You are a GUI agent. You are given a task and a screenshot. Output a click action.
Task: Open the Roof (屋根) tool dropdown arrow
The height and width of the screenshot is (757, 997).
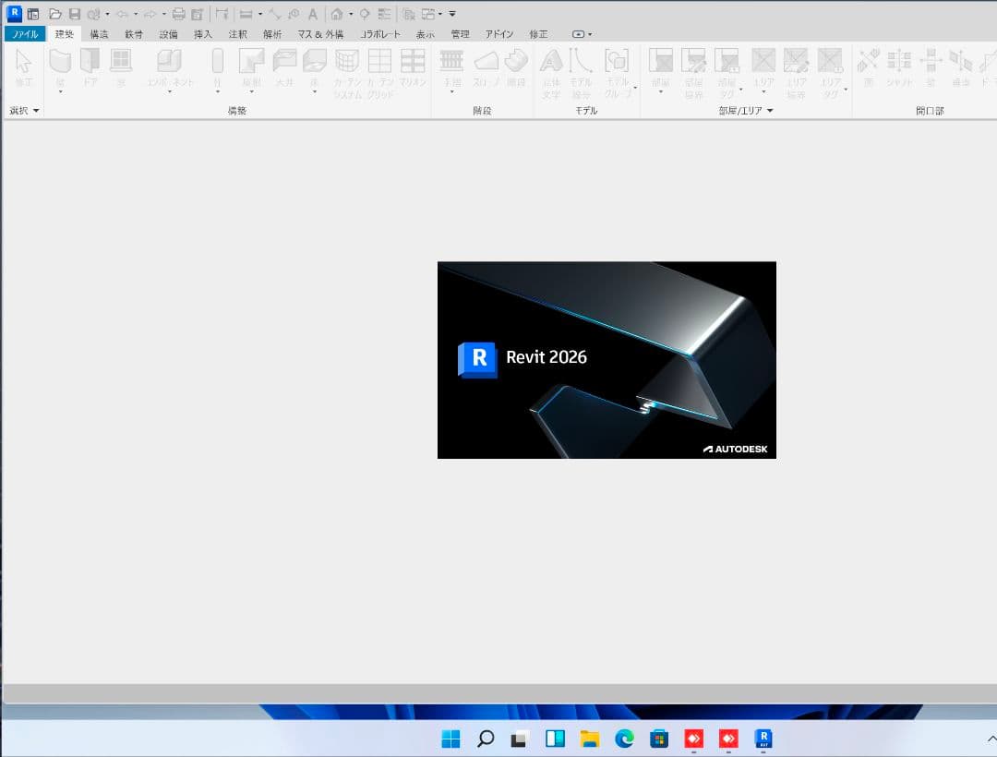point(251,92)
